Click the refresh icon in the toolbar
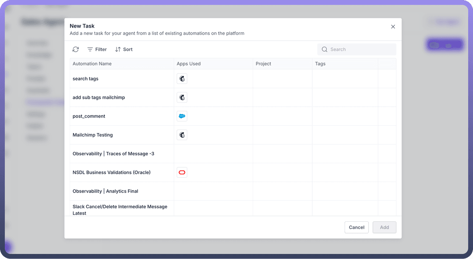The image size is (473, 259). point(76,49)
